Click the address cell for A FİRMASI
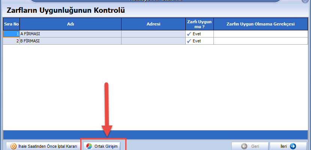The width and height of the screenshot is (311, 150). (x=153, y=34)
